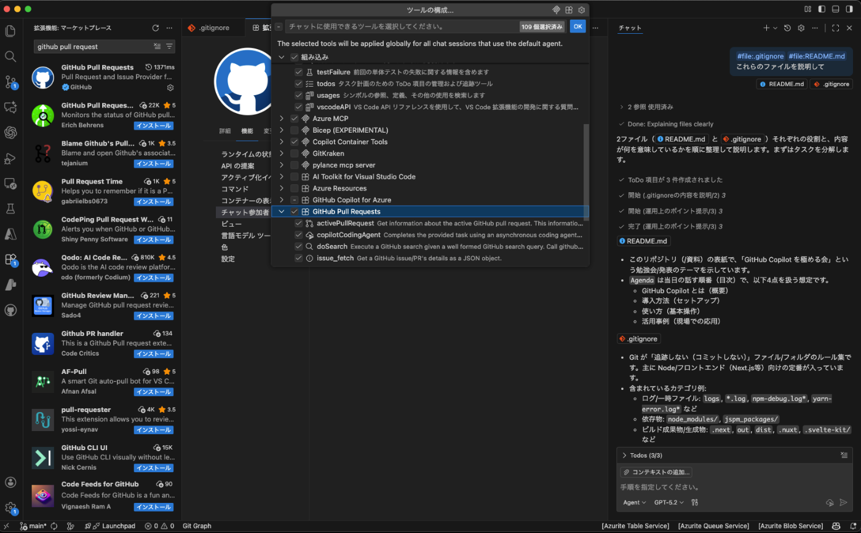Image resolution: width=861 pixels, height=533 pixels.
Task: Open the Explorer view in activity bar
Action: click(x=10, y=31)
